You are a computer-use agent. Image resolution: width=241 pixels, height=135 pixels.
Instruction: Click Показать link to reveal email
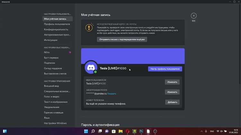[x=112, y=94]
